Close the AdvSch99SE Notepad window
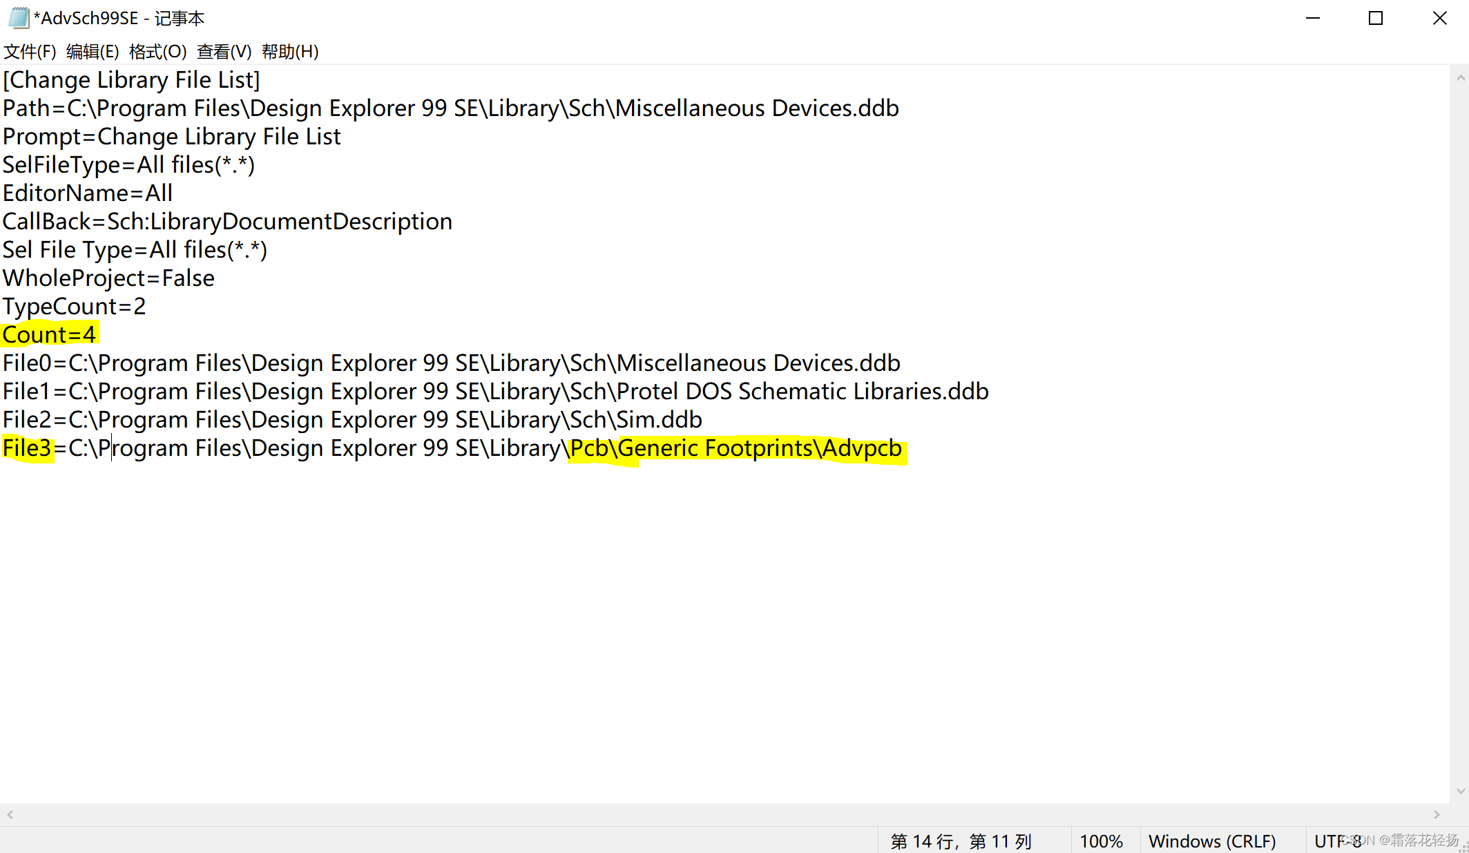The image size is (1469, 853). 1439,18
